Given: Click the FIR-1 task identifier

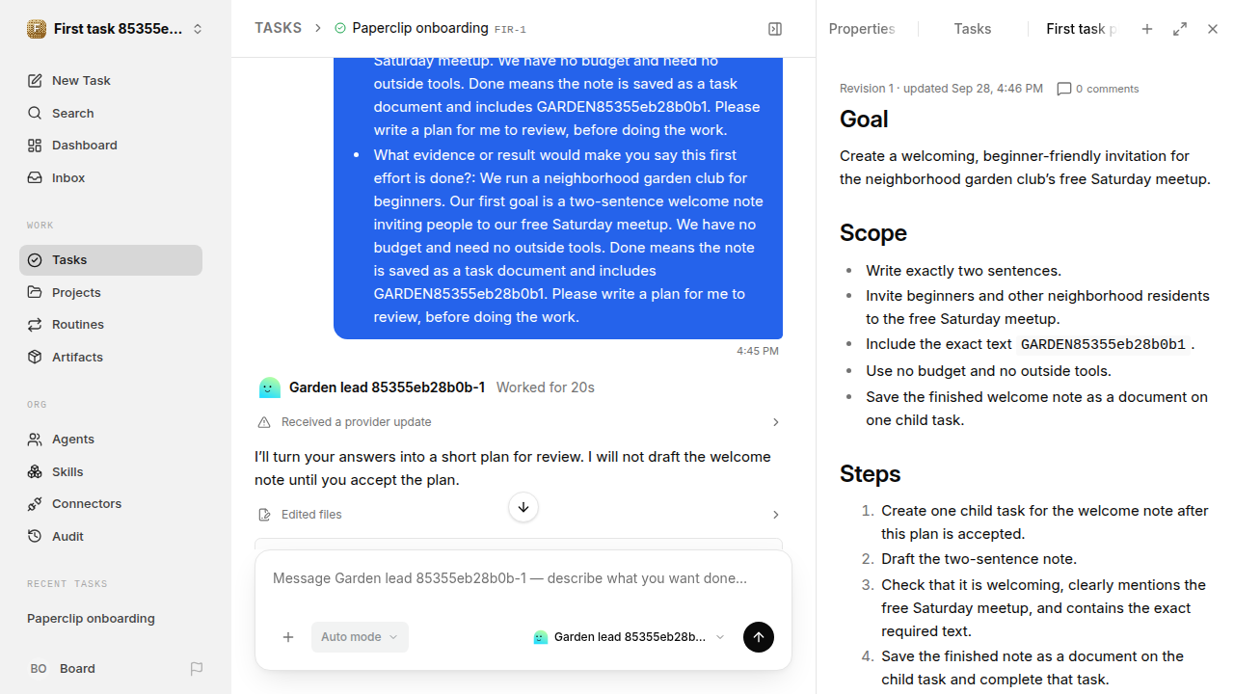Looking at the screenshot, I should (510, 30).
